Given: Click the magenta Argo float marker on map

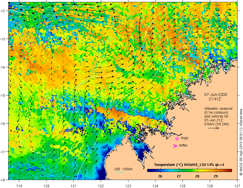Looking at the screenshot, I should click(47, 42).
